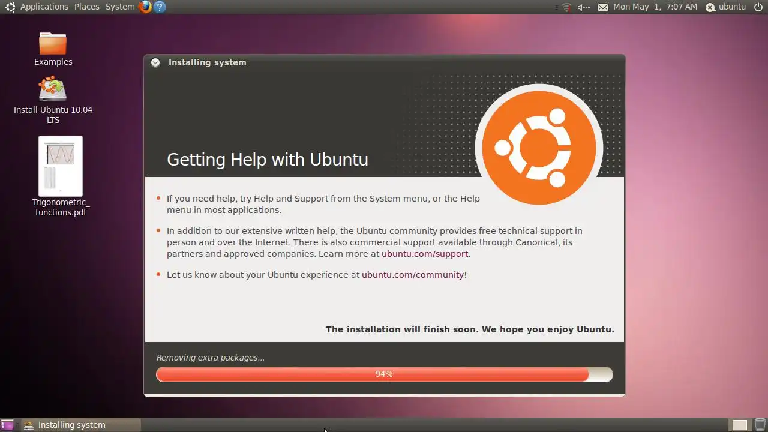The image size is (768, 432).
Task: Open the Places menu
Action: tap(87, 7)
